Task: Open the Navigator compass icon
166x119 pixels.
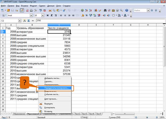Action: [109, 10]
